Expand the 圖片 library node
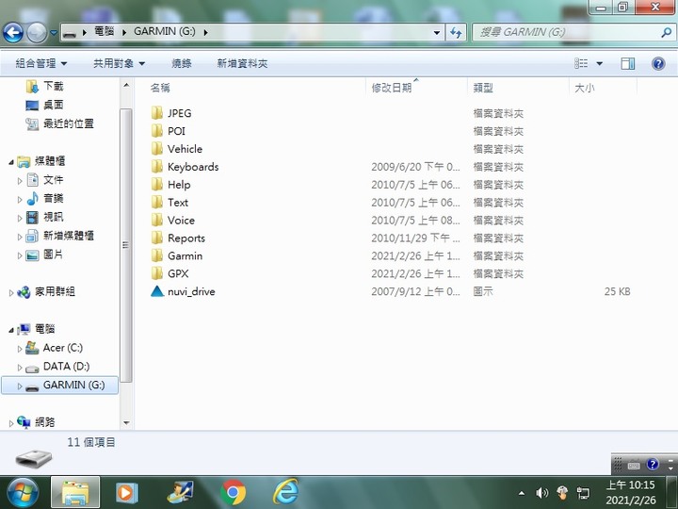Screen dimensions: 678x509 (x=20, y=255)
